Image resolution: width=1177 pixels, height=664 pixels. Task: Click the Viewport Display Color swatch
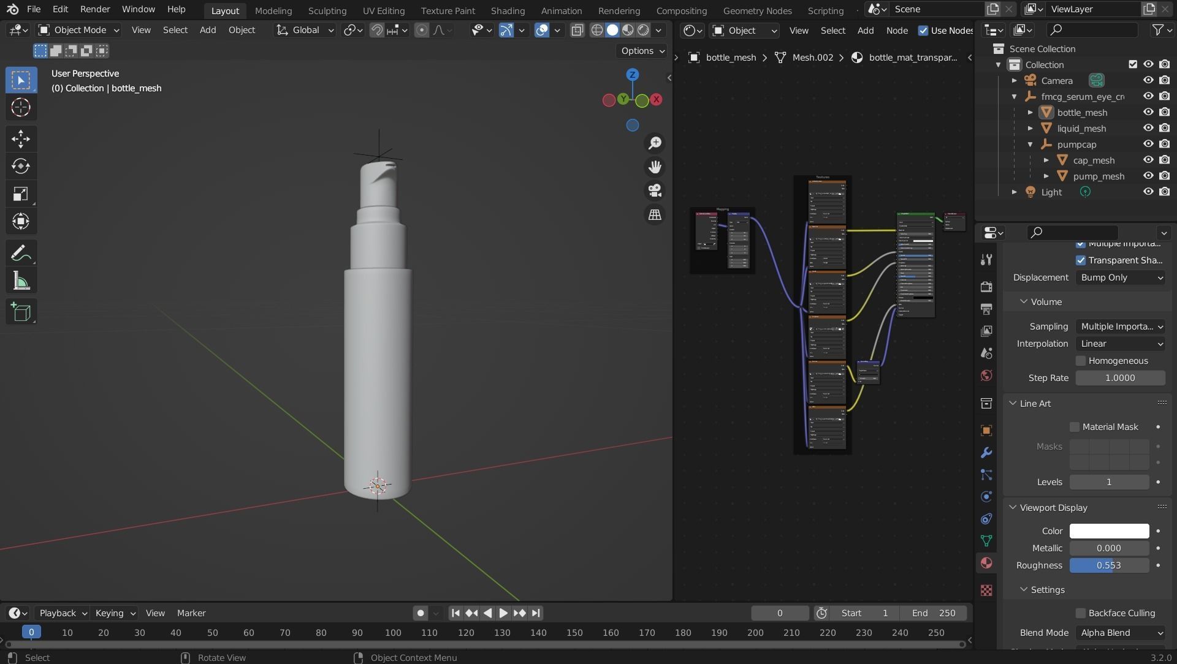(x=1109, y=531)
